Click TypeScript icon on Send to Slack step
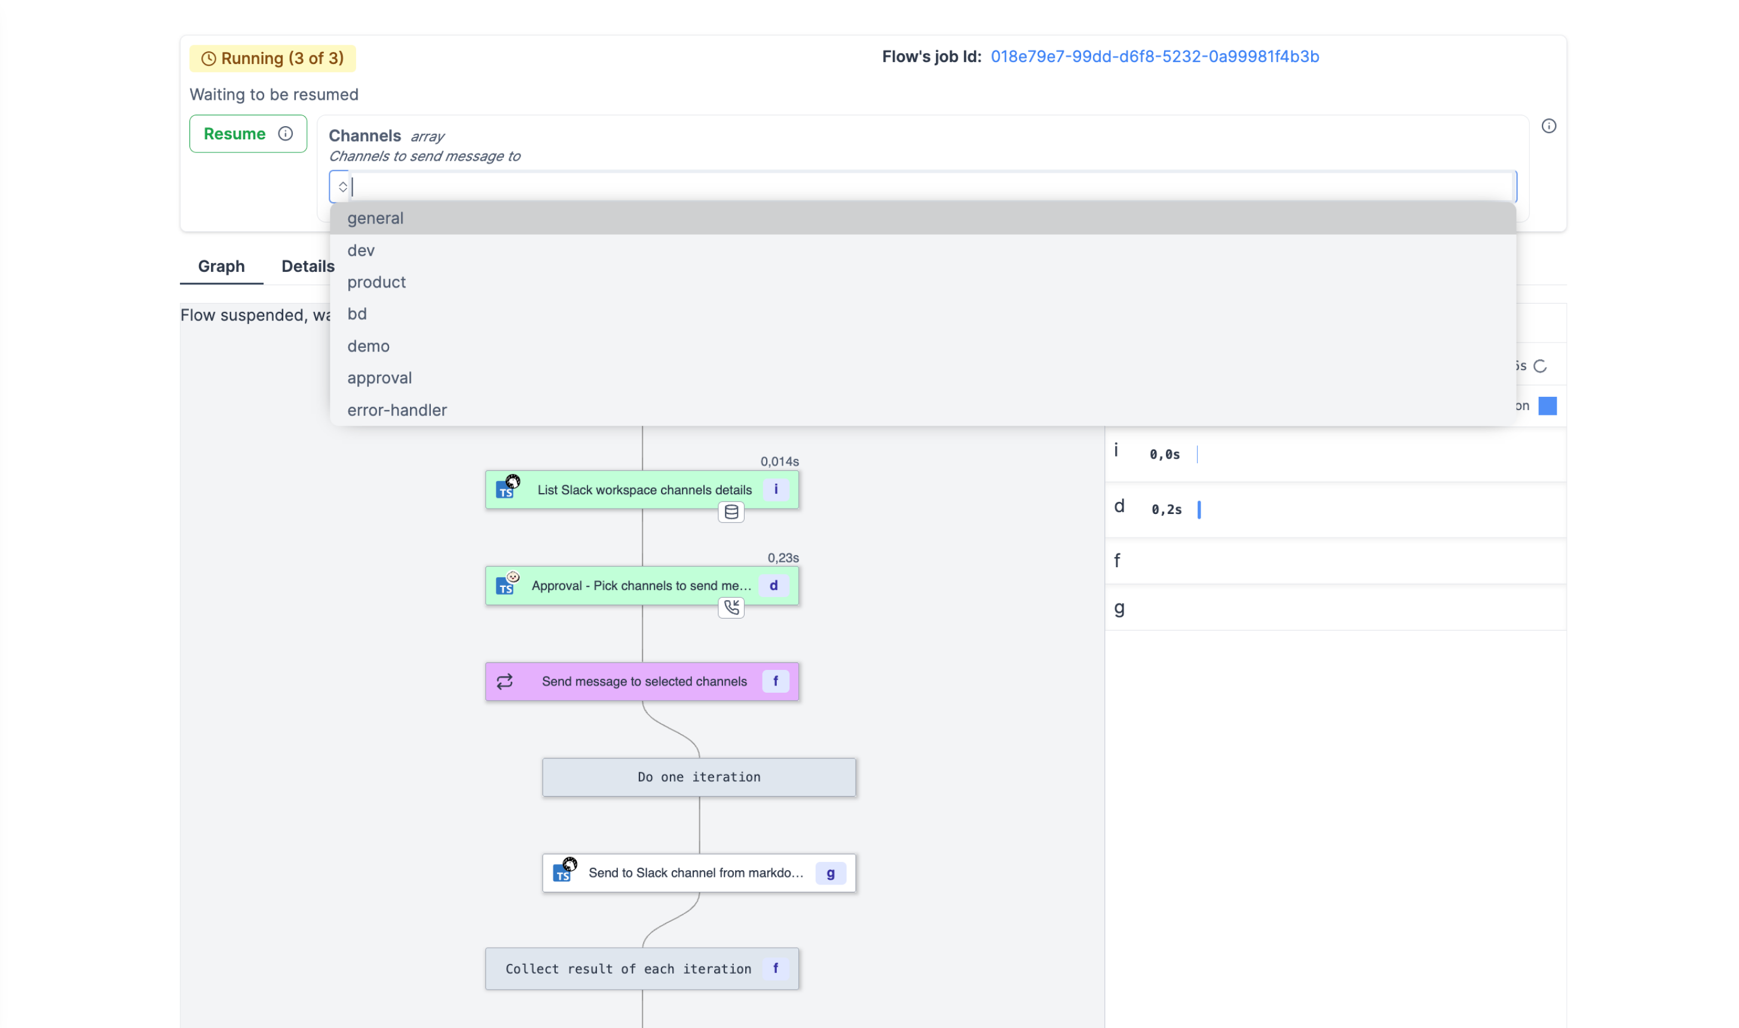 (x=563, y=873)
